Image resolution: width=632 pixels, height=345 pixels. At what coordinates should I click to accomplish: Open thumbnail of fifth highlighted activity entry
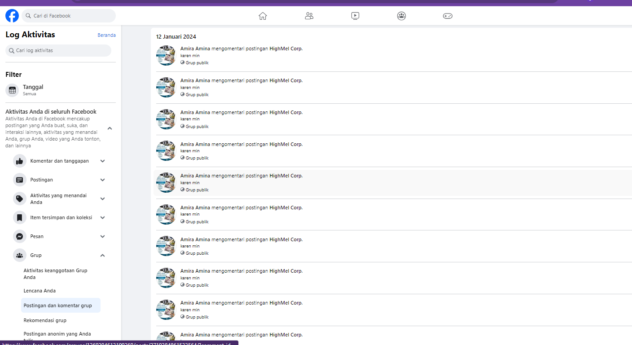click(166, 182)
